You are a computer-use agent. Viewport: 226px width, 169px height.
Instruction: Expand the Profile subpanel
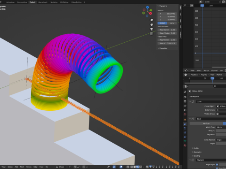point(193,148)
